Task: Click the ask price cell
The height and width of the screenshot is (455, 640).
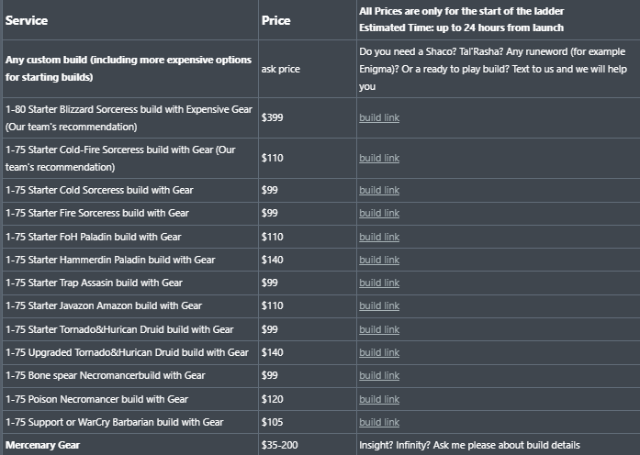Action: (280, 69)
